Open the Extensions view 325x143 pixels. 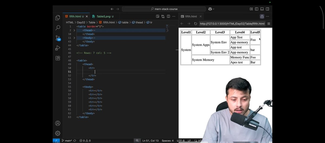(58, 58)
